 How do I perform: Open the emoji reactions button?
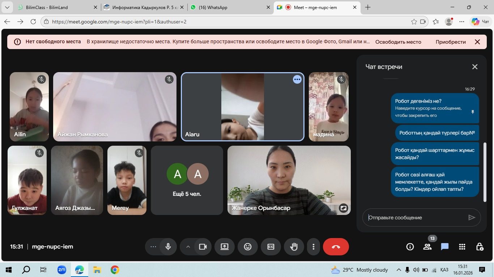click(x=248, y=247)
